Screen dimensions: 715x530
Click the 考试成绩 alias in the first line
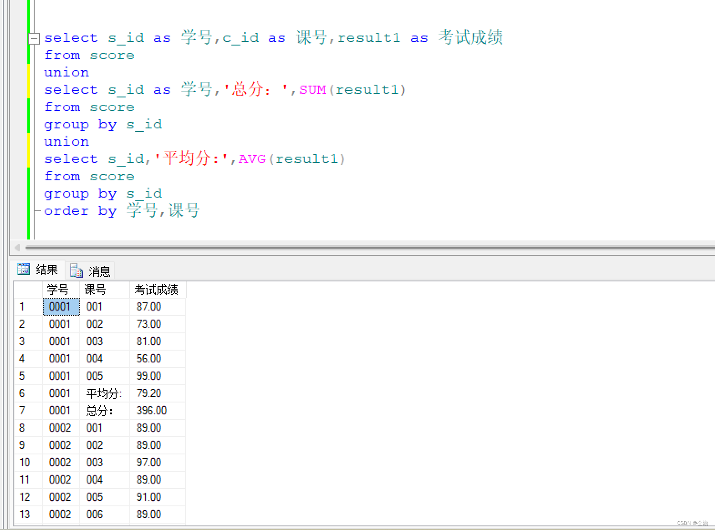[x=470, y=37]
